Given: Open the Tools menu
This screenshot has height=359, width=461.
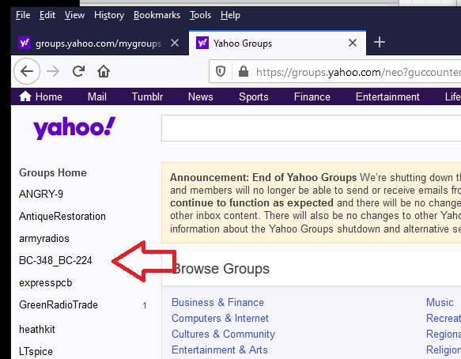Looking at the screenshot, I should 200,15.
